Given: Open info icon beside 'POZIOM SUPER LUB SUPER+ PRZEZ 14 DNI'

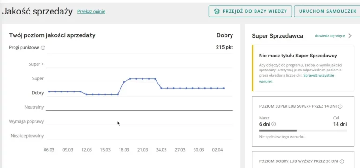Looking at the screenshot, I should [340, 106].
